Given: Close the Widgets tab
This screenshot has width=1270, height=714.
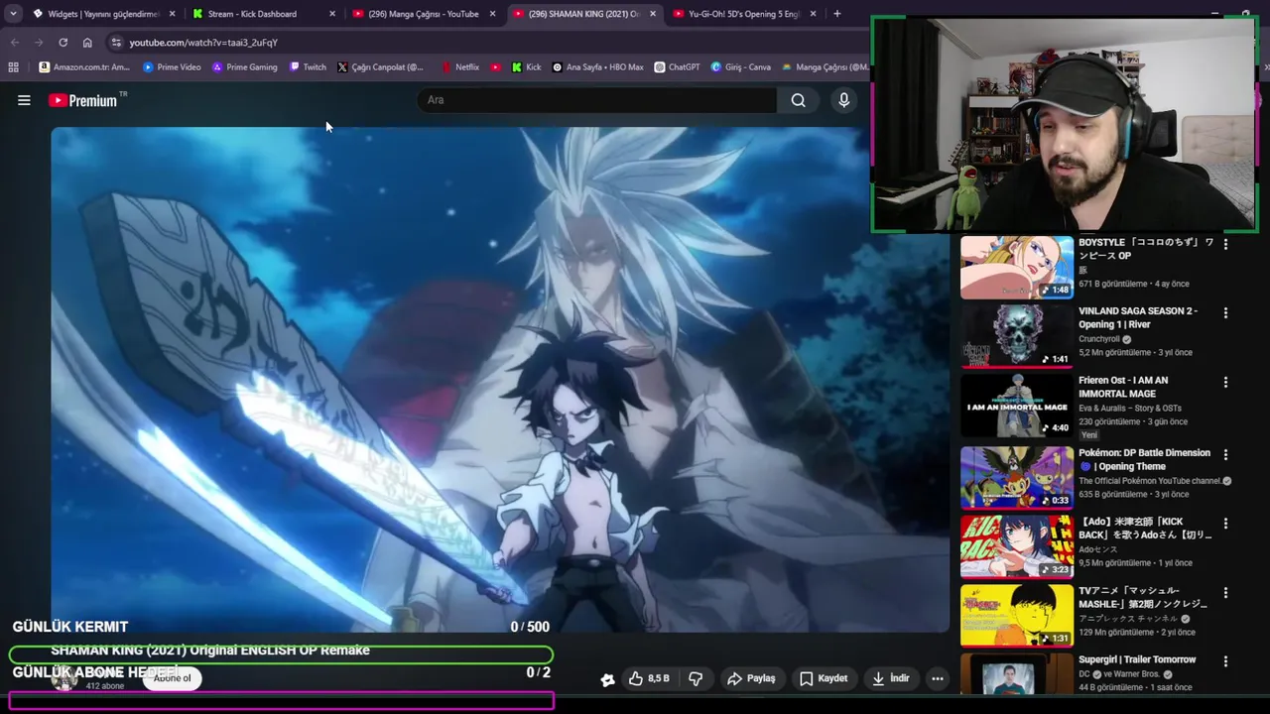Looking at the screenshot, I should pyautogui.click(x=172, y=14).
